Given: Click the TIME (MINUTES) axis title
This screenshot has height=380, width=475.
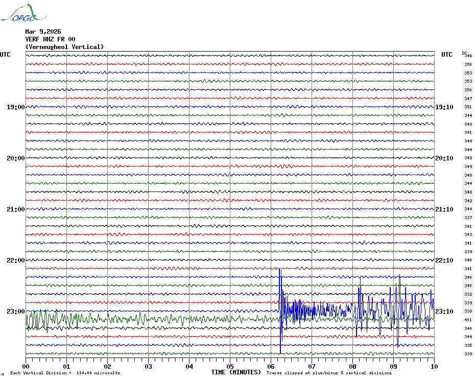Looking at the screenshot, I should pos(235,372).
